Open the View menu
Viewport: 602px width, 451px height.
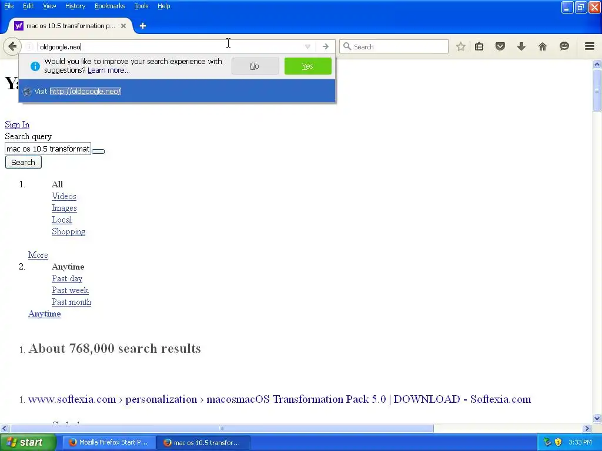(49, 6)
